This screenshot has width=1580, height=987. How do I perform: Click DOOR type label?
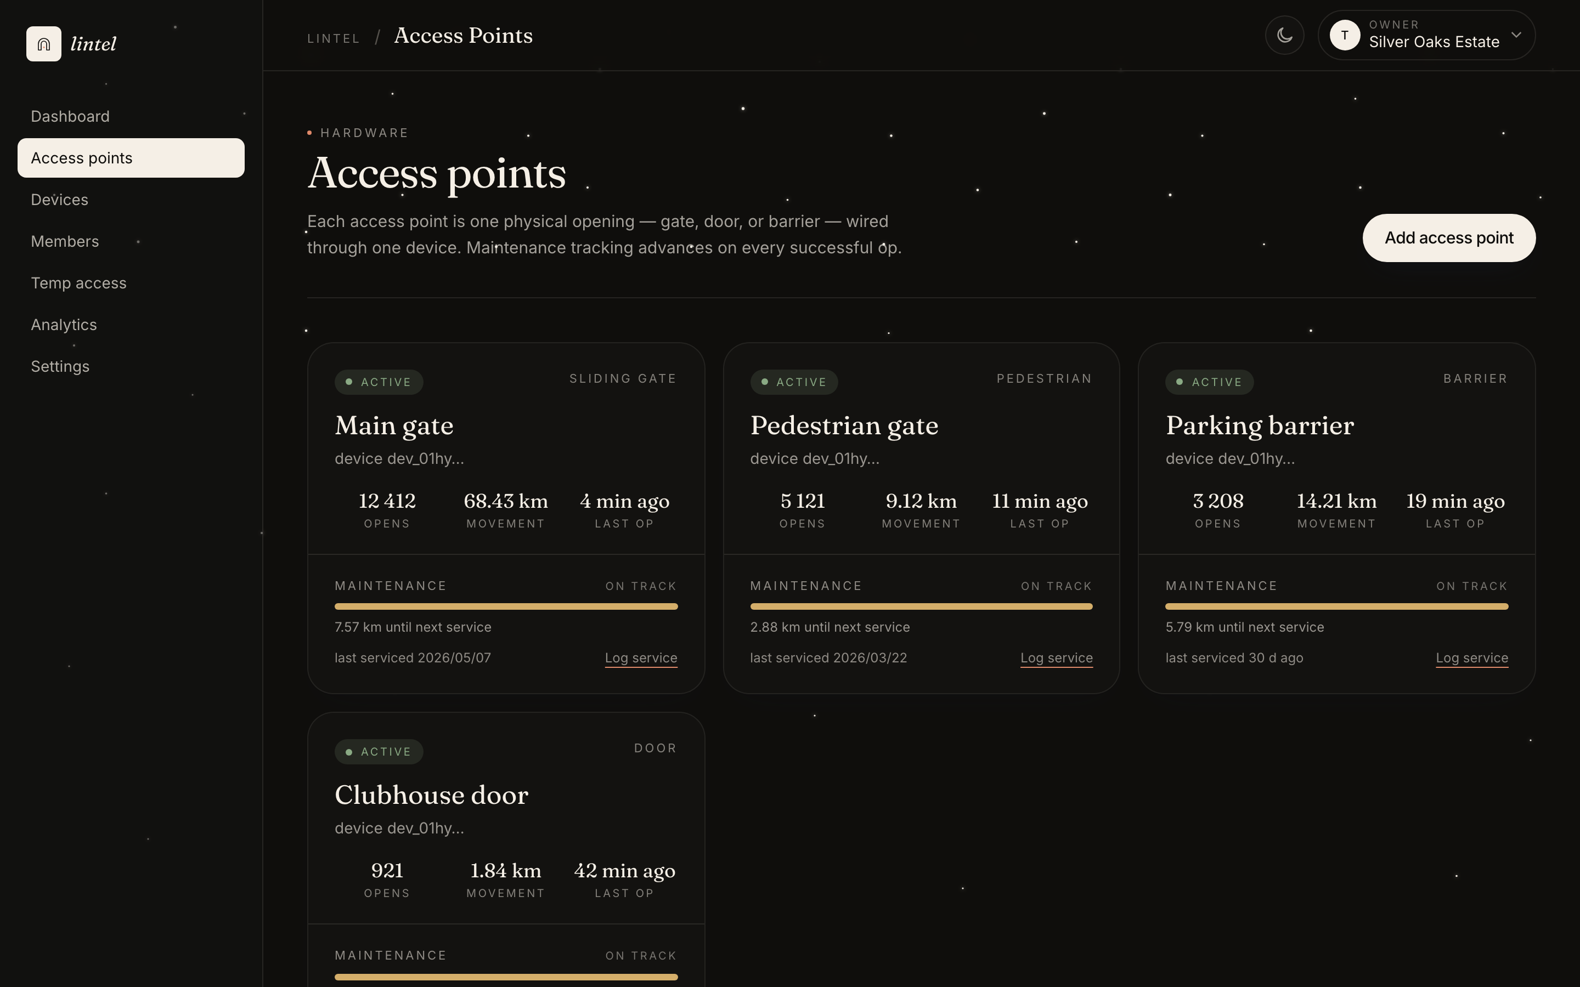[x=655, y=748]
